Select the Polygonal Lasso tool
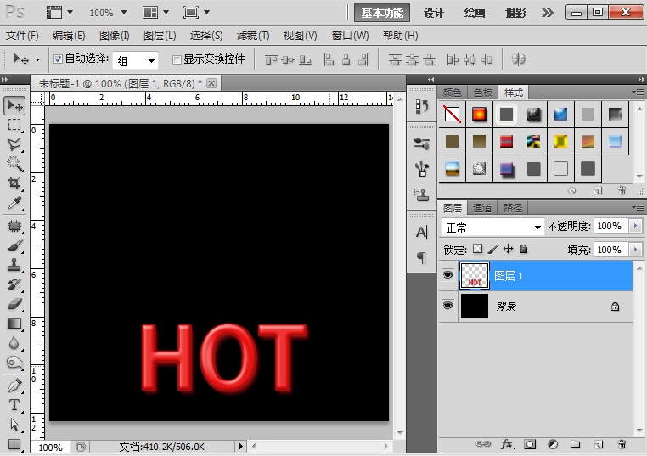This screenshot has width=647, height=456. pos(14,144)
